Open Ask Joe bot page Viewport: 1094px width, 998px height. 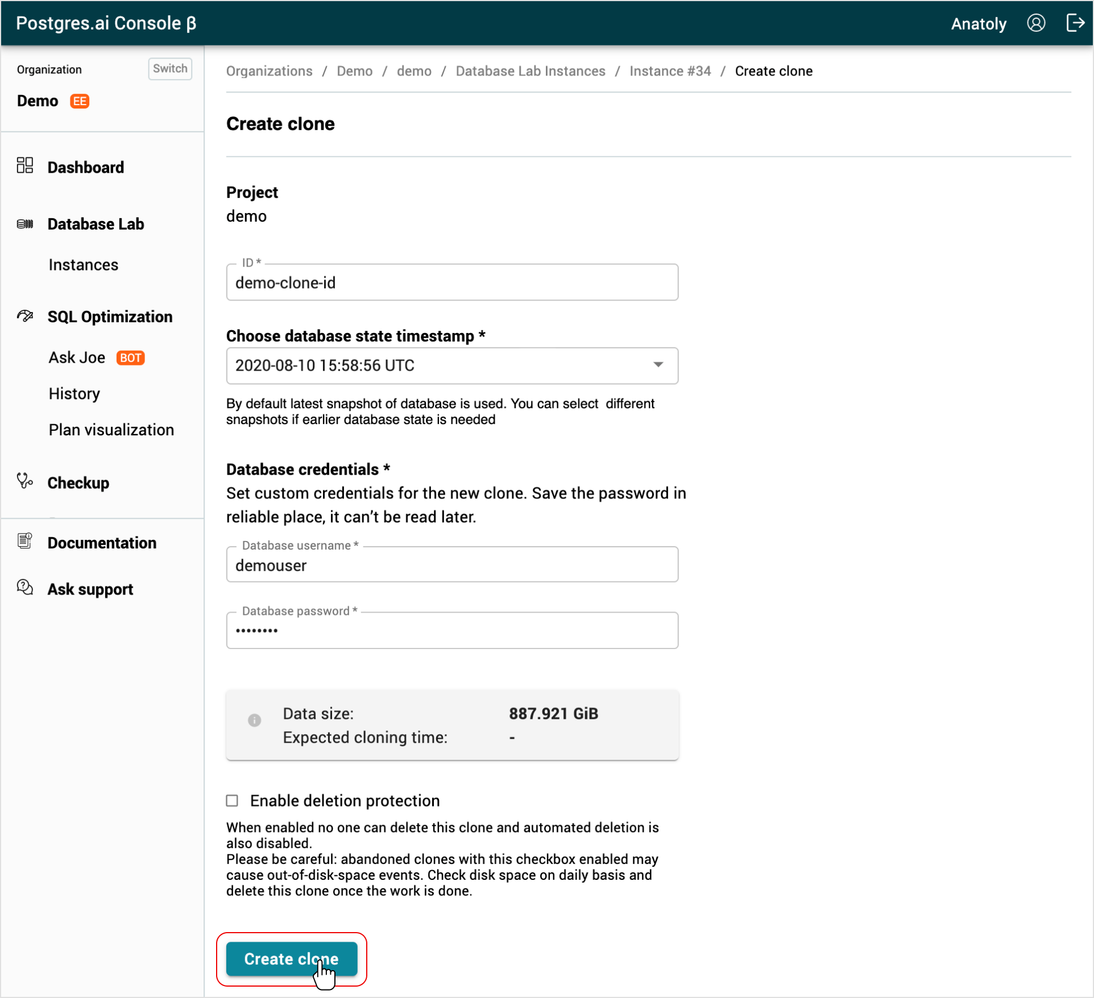point(77,357)
